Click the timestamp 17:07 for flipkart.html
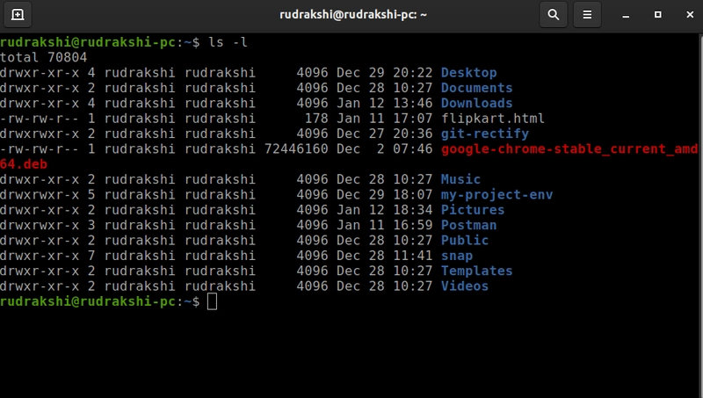This screenshot has width=703, height=398. 412,119
